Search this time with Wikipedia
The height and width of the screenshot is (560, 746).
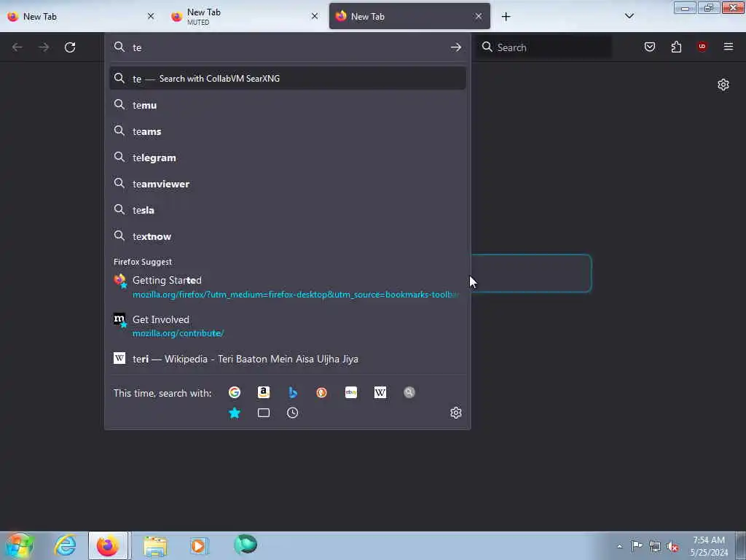[380, 392]
